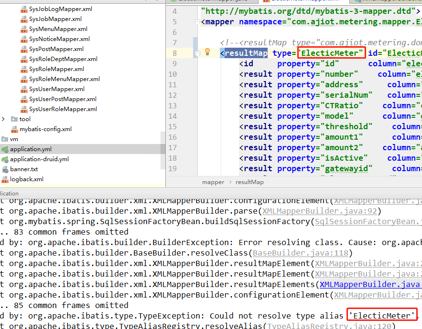Open TypeAliasRegistry.java:120 link

click(329, 326)
